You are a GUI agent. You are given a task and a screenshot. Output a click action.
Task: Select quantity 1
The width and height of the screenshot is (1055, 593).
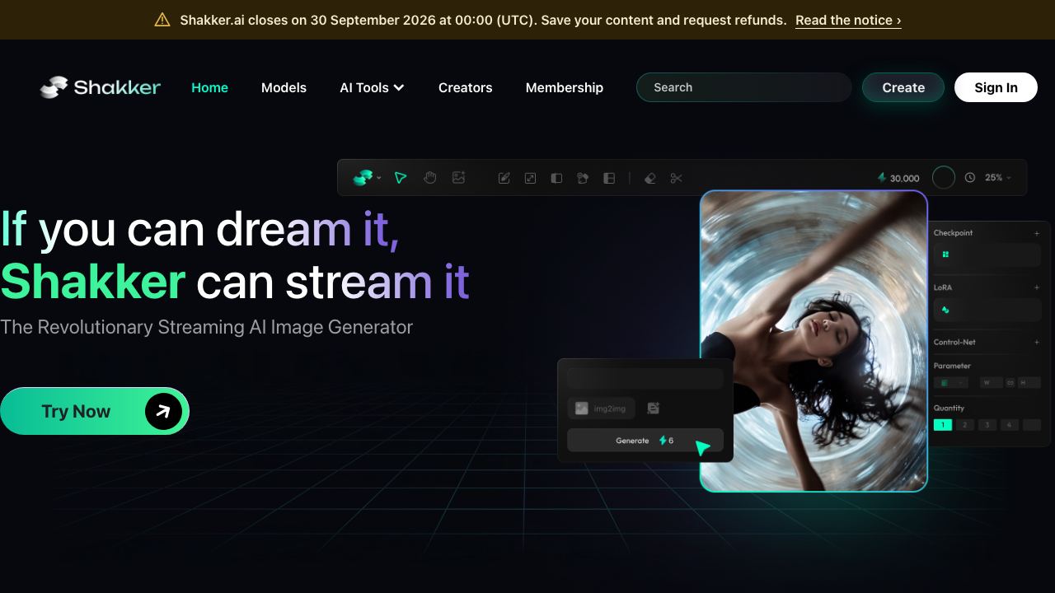point(943,425)
